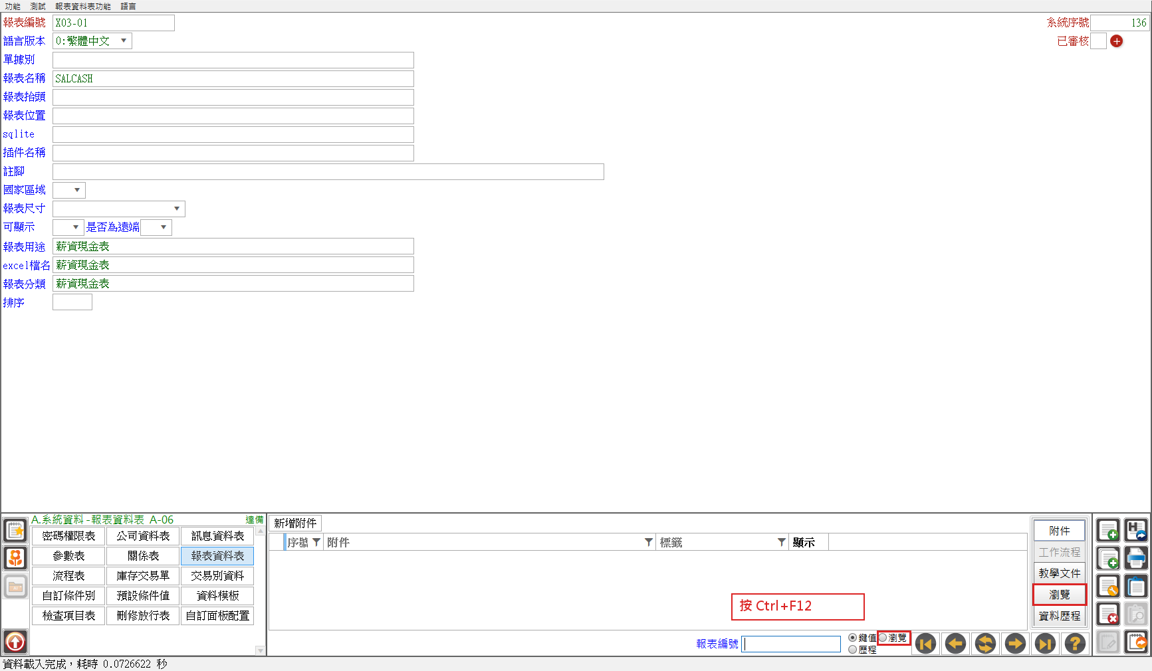Screen dimensions: 1152x671
Task: Select the 瀏覽 radio button
Action: click(x=883, y=638)
